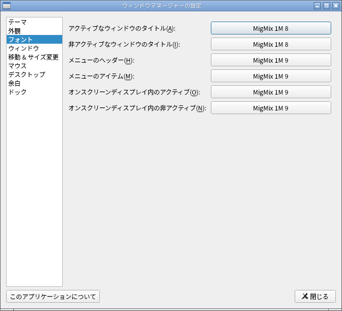Open the 外観 settings section
Image resolution: width=342 pixels, height=311 pixels.
point(34,31)
